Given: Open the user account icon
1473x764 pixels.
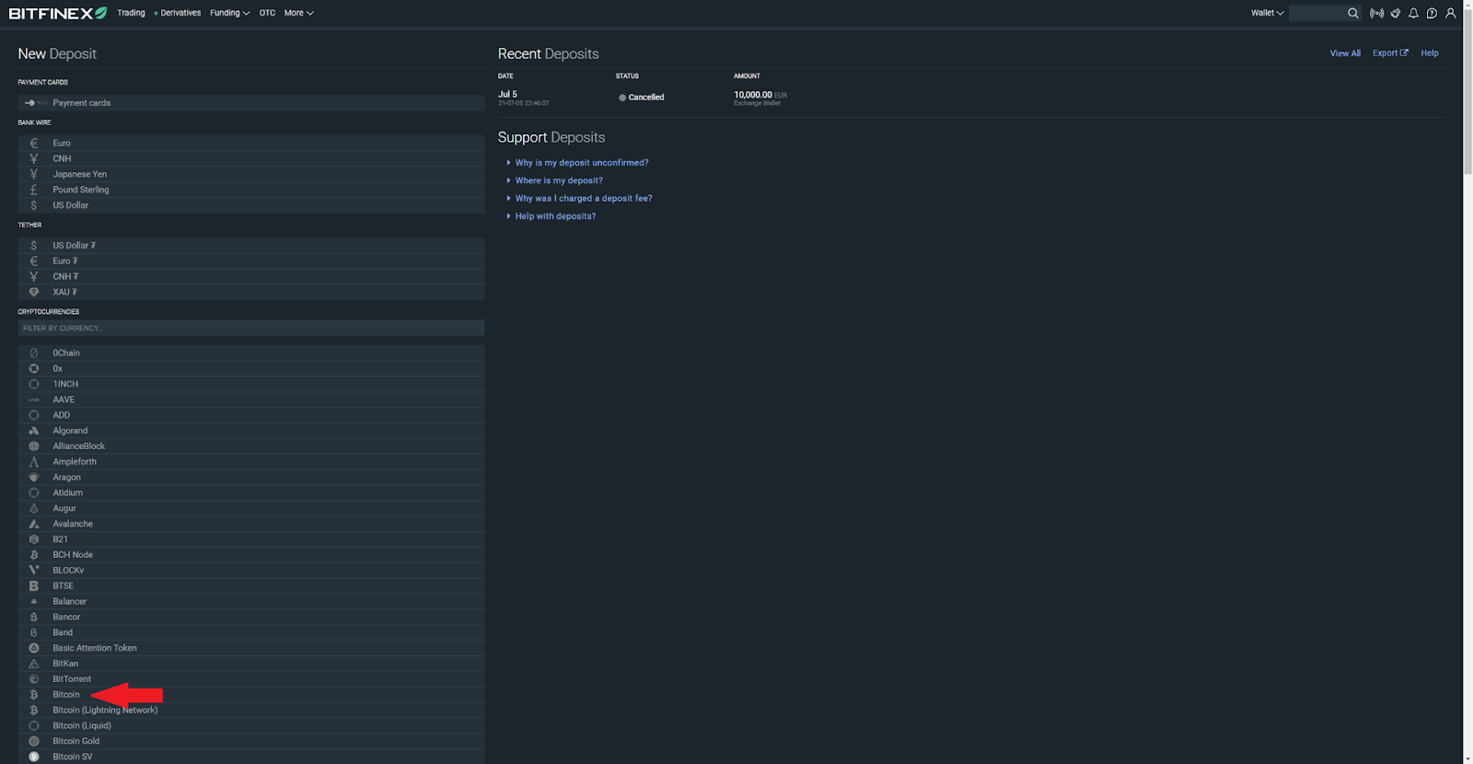Looking at the screenshot, I should (x=1450, y=13).
